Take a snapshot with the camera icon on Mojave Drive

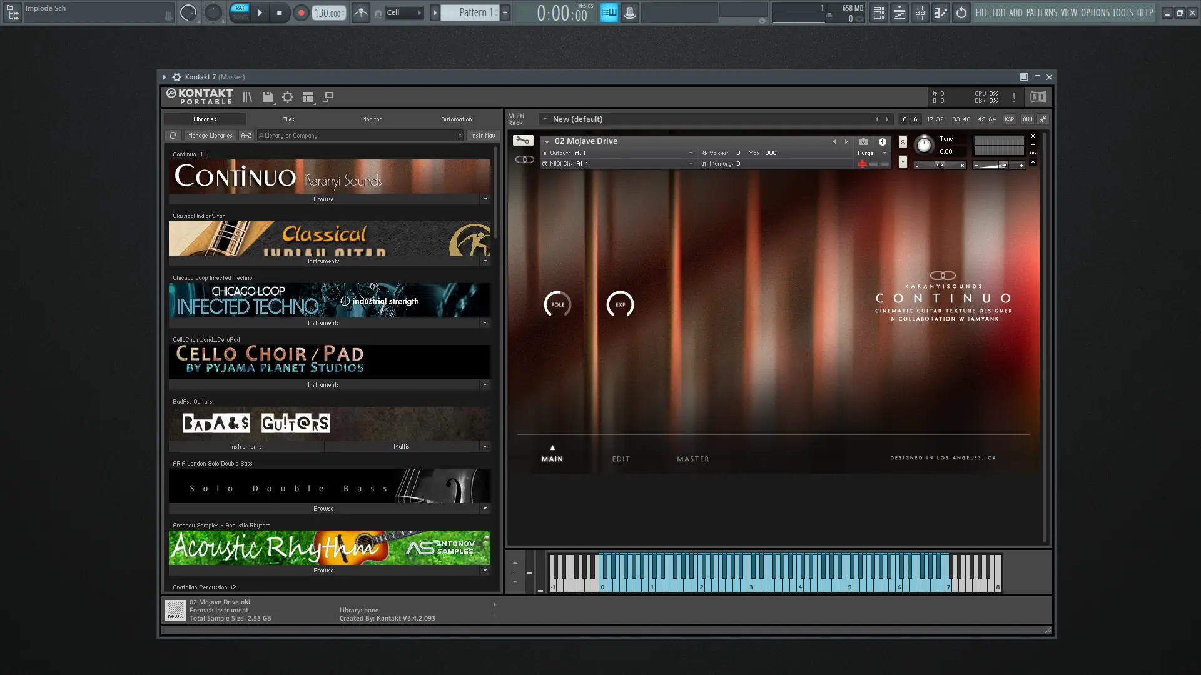[863, 141]
